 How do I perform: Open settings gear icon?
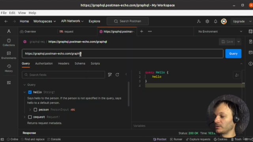207,21
